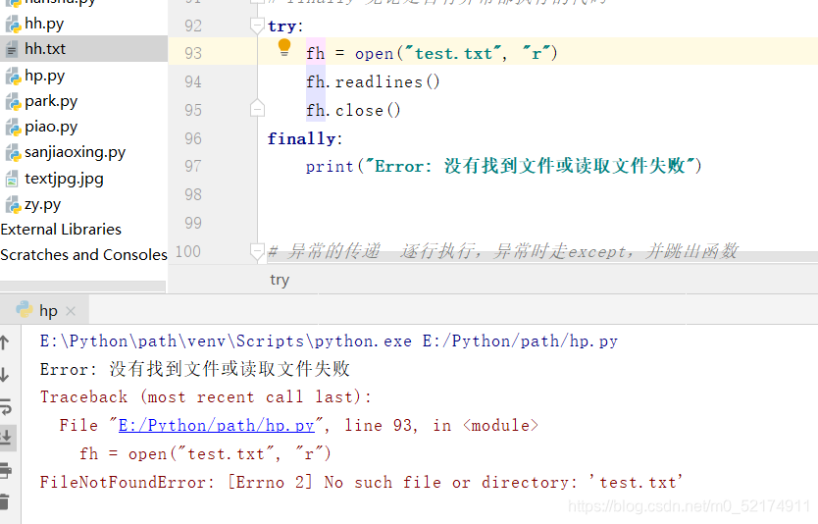Click the python.exe command line output
This screenshot has height=524, width=818.
click(x=329, y=341)
